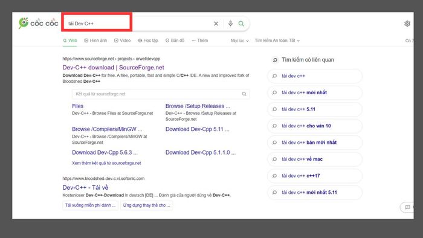The height and width of the screenshot is (238, 423).
Task: Expand the Thêm menu
Action: tap(200, 40)
